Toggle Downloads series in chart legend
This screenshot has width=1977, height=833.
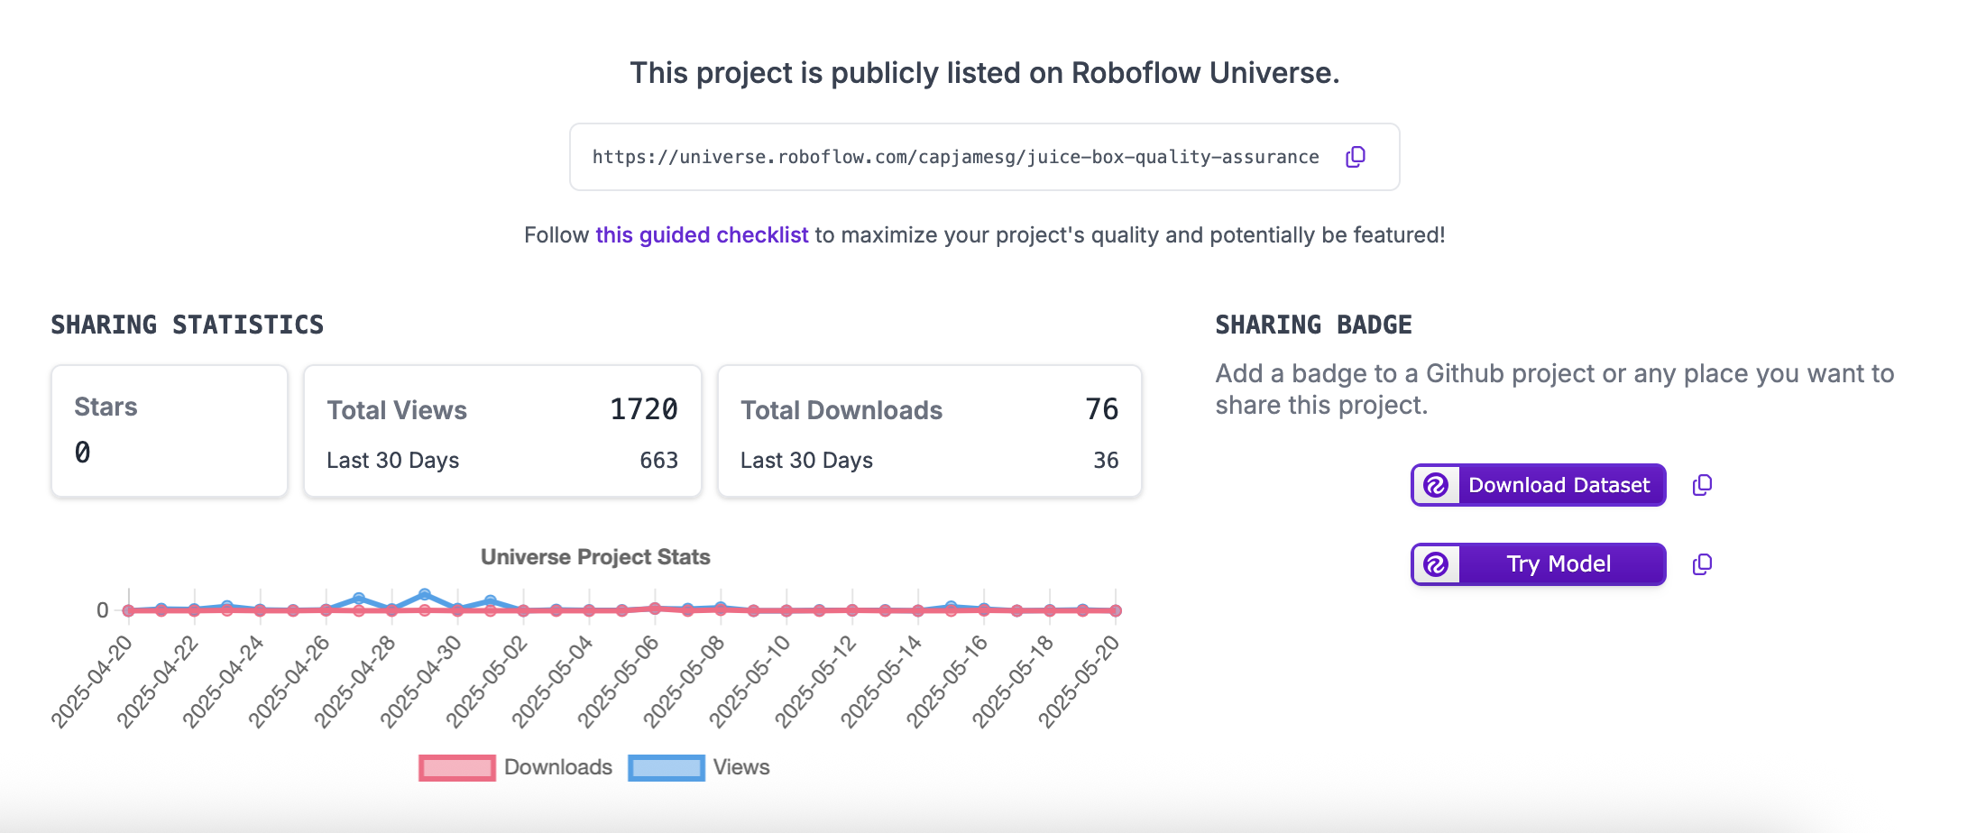(x=557, y=767)
